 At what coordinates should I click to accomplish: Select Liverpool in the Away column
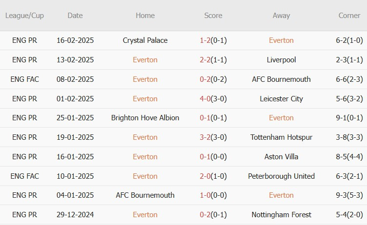281,60
